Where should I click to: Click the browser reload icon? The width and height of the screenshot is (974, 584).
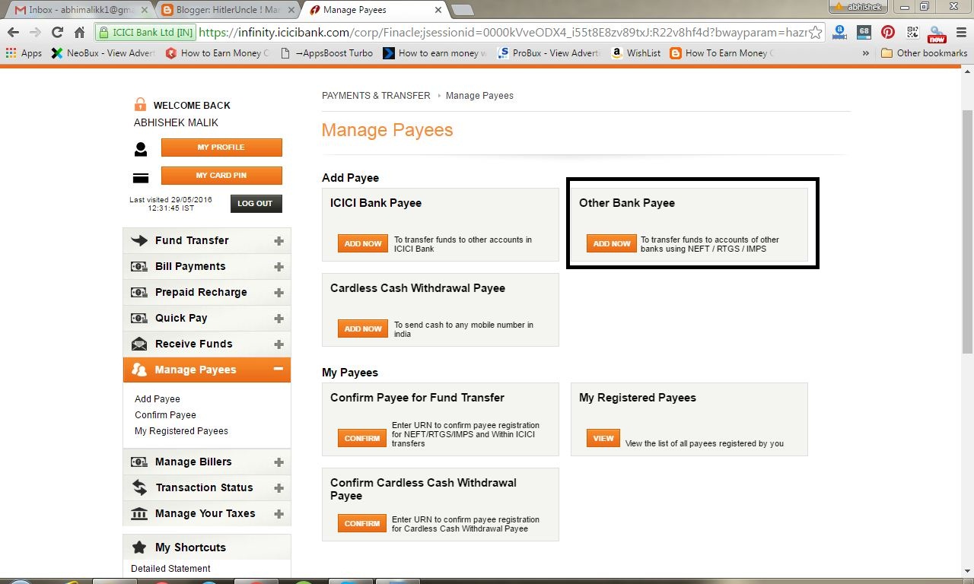[57, 33]
